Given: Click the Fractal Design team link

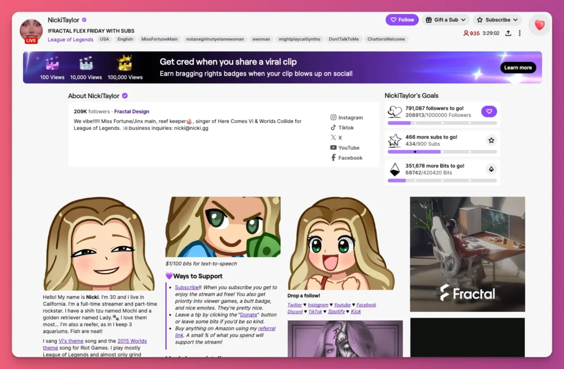Looking at the screenshot, I should click(x=132, y=112).
